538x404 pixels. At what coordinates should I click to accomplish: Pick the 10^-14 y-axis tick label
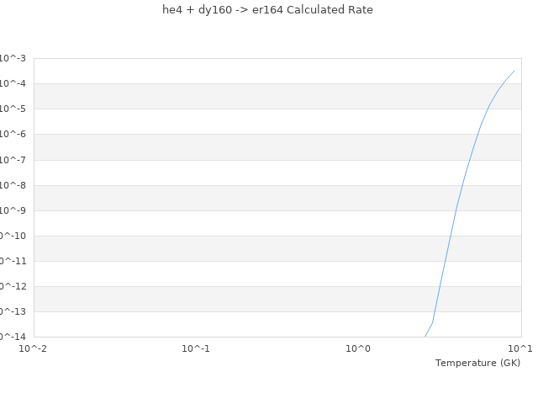pos(13,336)
